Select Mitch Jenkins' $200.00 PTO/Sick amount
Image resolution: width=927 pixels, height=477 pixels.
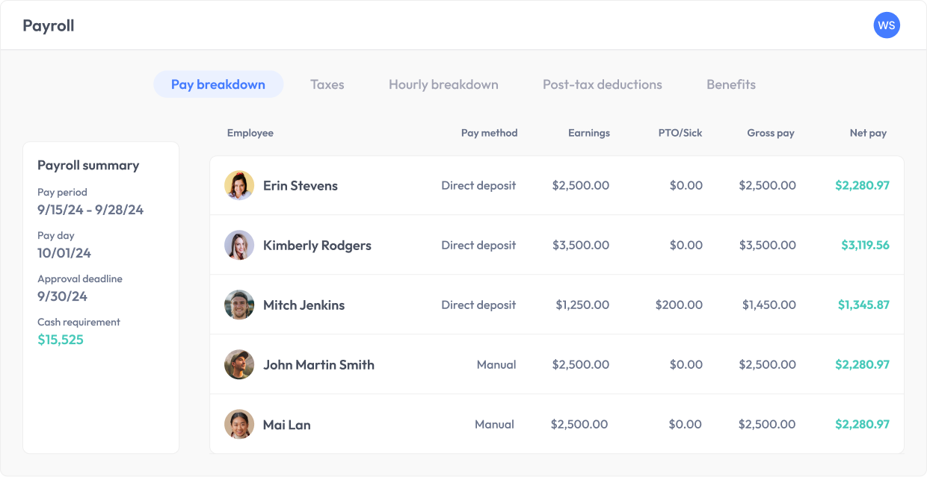point(680,305)
